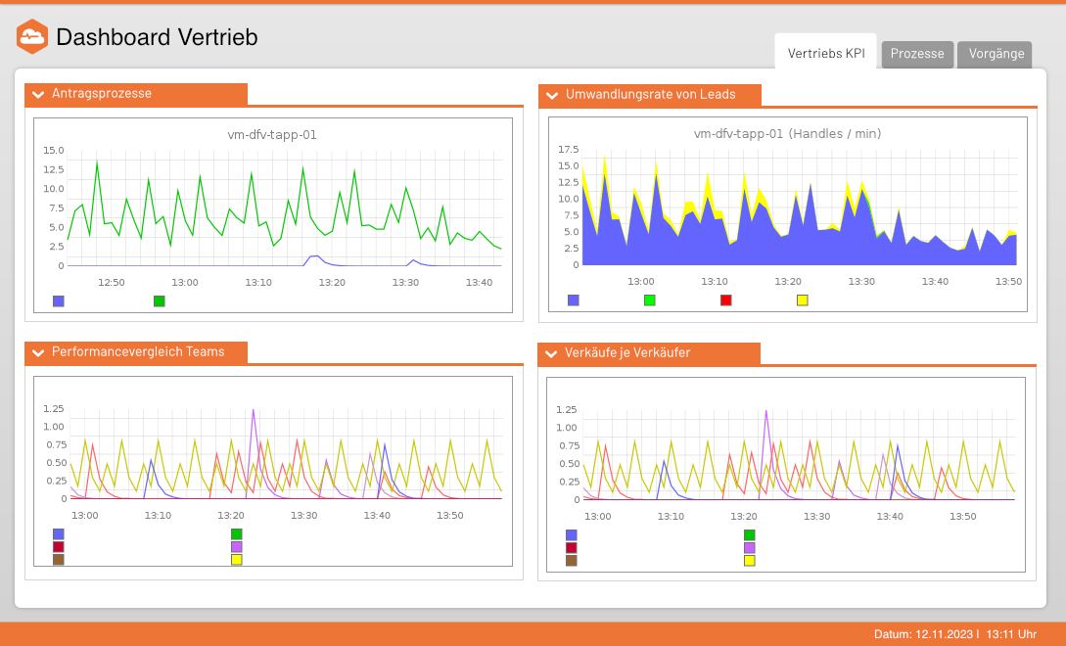Toggle crimson legend swatch in Verkäufe je Verkäufer
1066x646 pixels.
click(x=571, y=548)
